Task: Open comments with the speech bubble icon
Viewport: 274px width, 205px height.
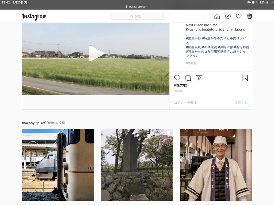Action: pos(188,78)
